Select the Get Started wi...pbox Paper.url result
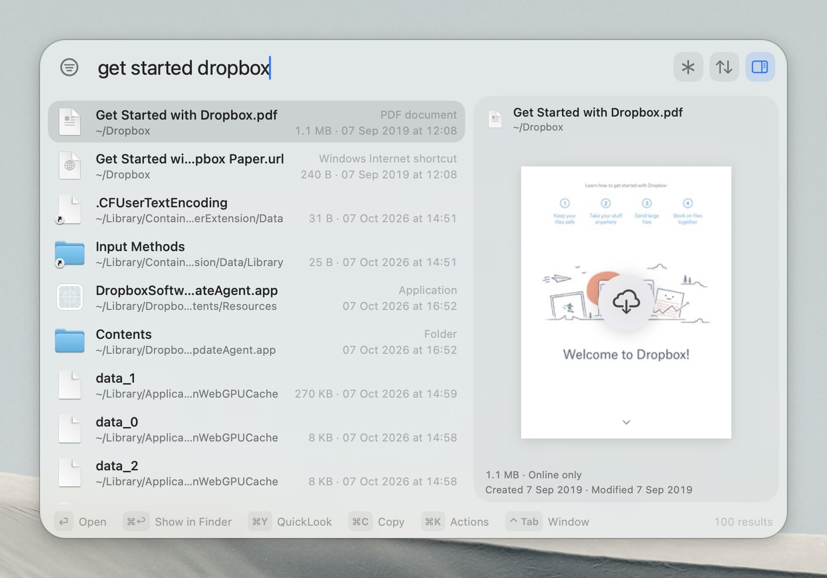Image resolution: width=827 pixels, height=578 pixels. [x=256, y=166]
